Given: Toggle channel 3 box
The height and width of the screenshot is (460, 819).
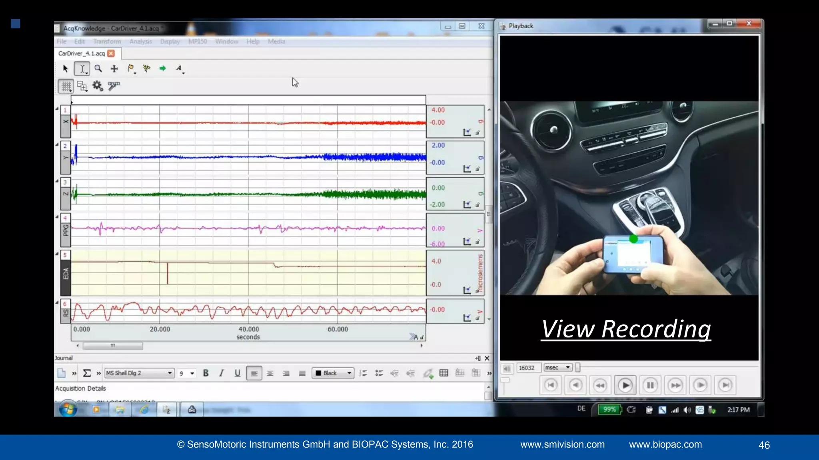Looking at the screenshot, I should tap(65, 182).
